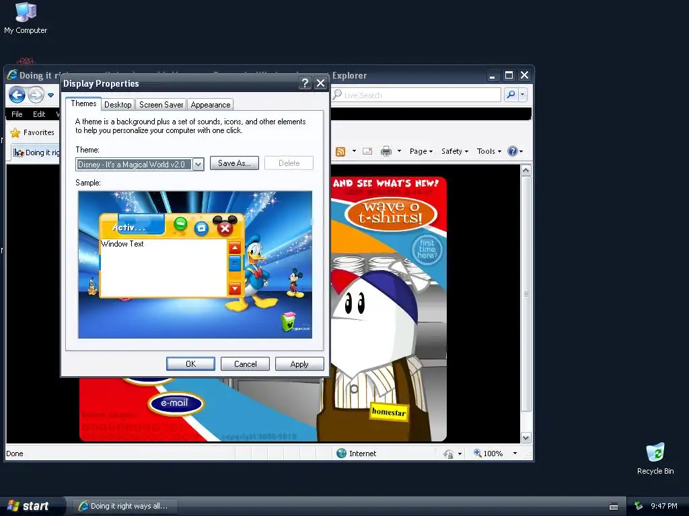Open My Computer desktop icon
The width and height of the screenshot is (689, 516).
pyautogui.click(x=26, y=17)
